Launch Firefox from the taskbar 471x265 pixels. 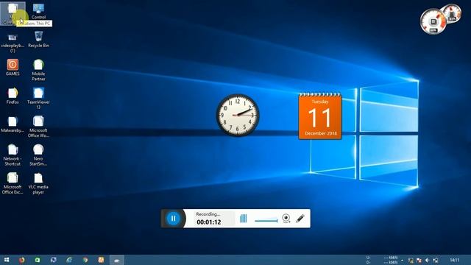21,260
